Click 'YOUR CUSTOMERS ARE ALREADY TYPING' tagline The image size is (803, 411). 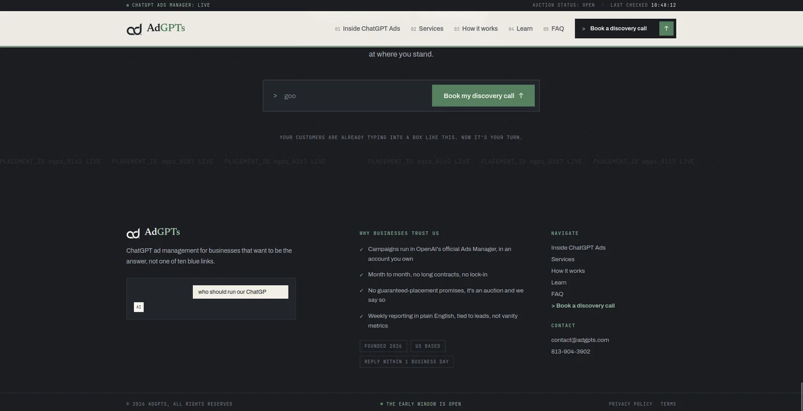[401, 137]
